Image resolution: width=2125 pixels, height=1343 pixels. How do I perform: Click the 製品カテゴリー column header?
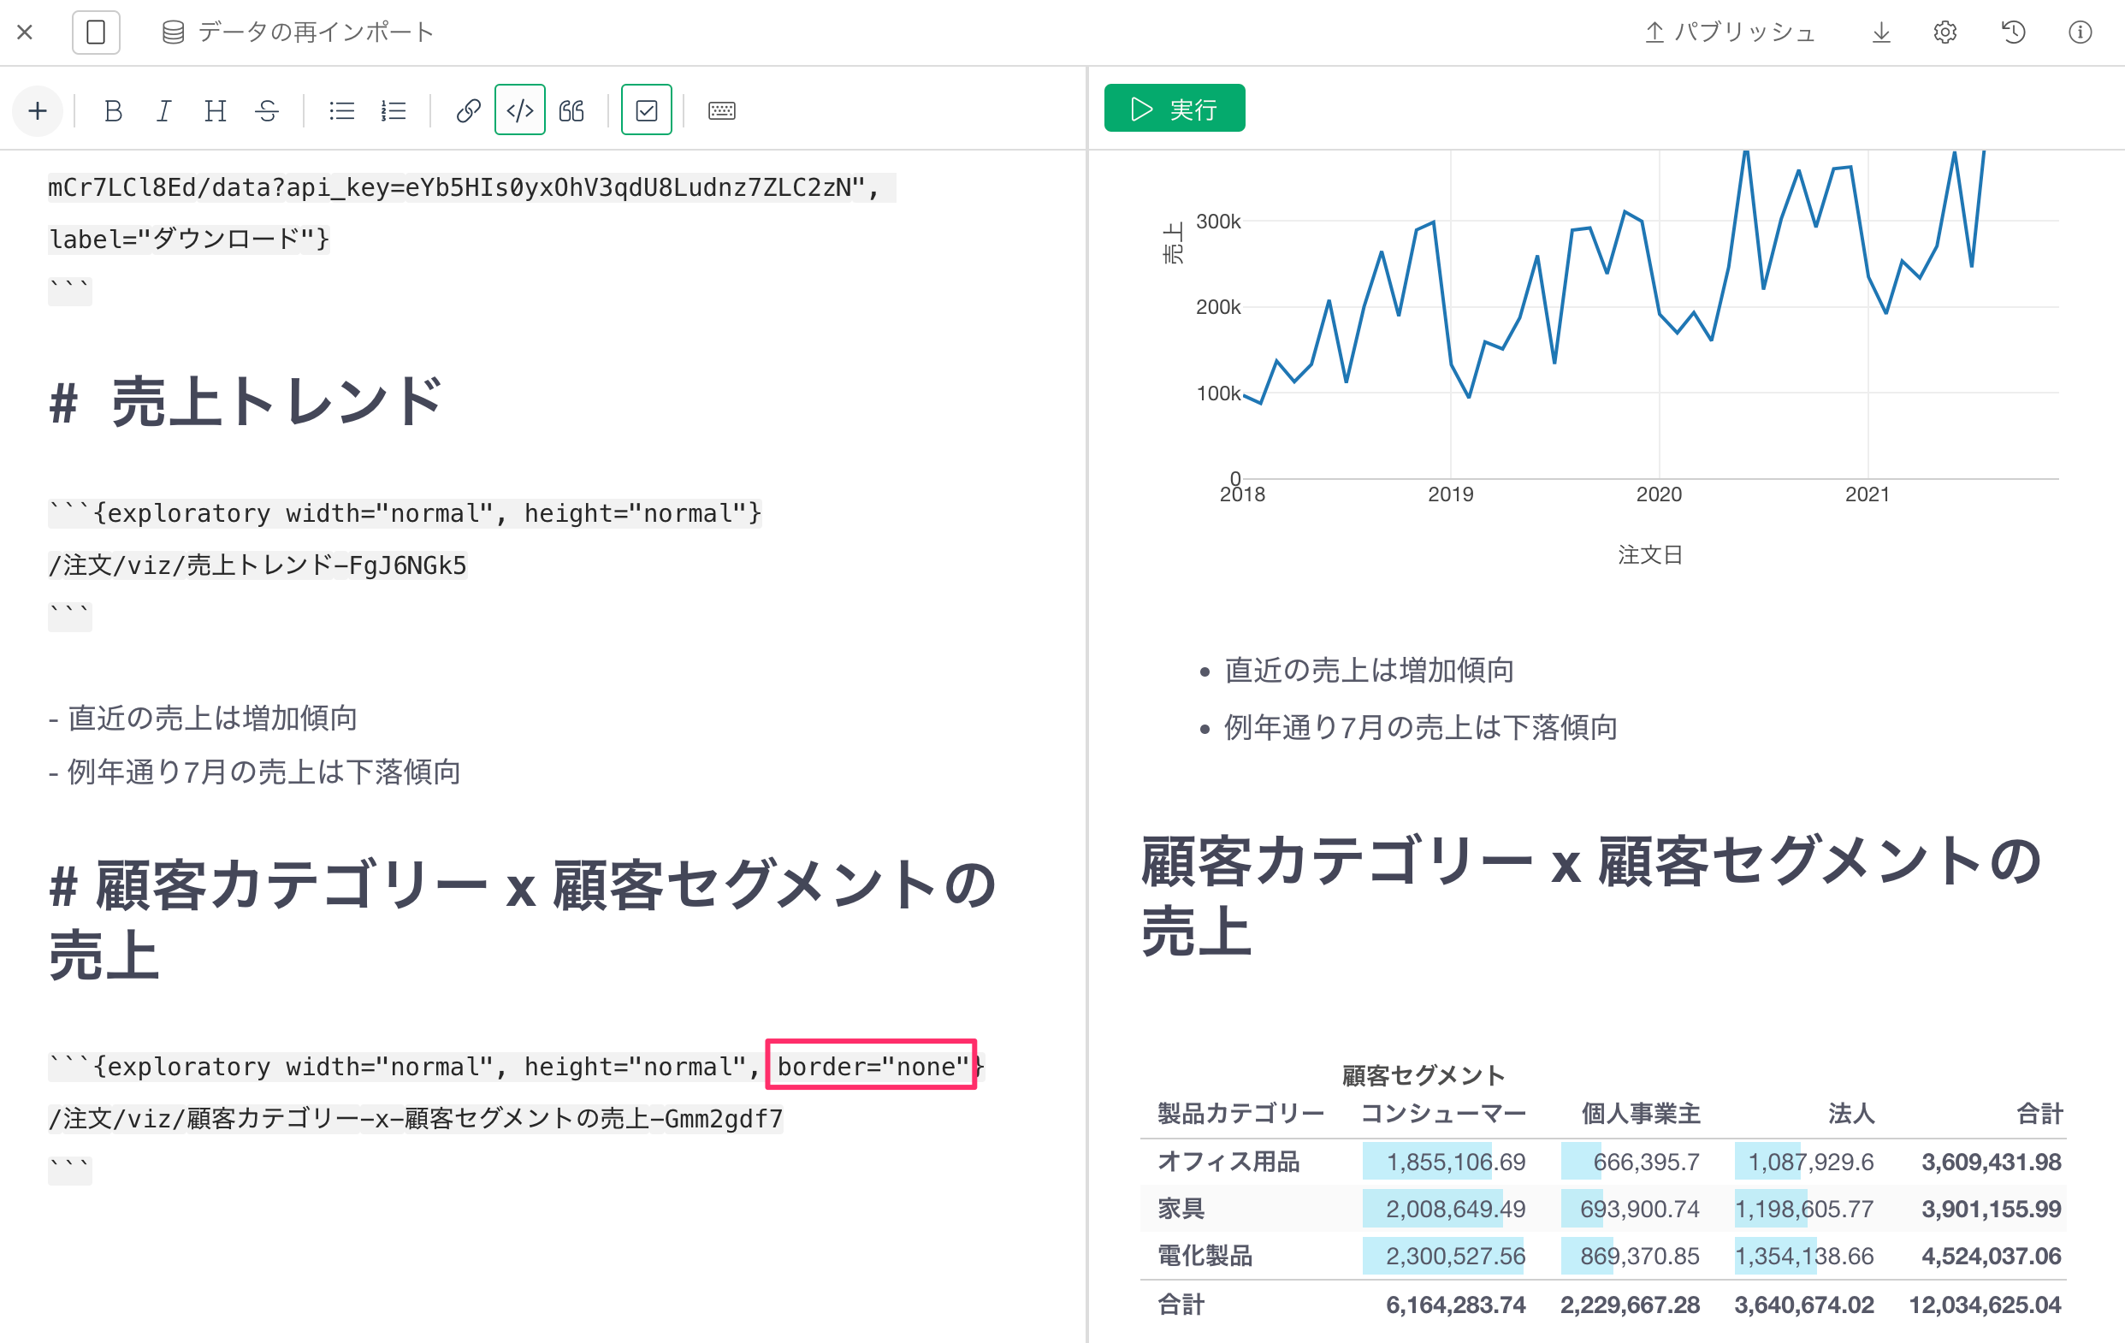(x=1240, y=1114)
